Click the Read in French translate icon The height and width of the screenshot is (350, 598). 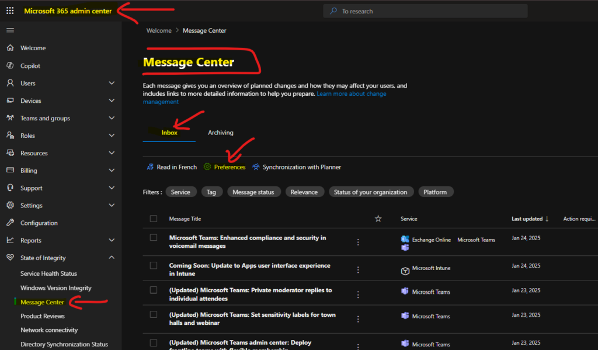(150, 167)
